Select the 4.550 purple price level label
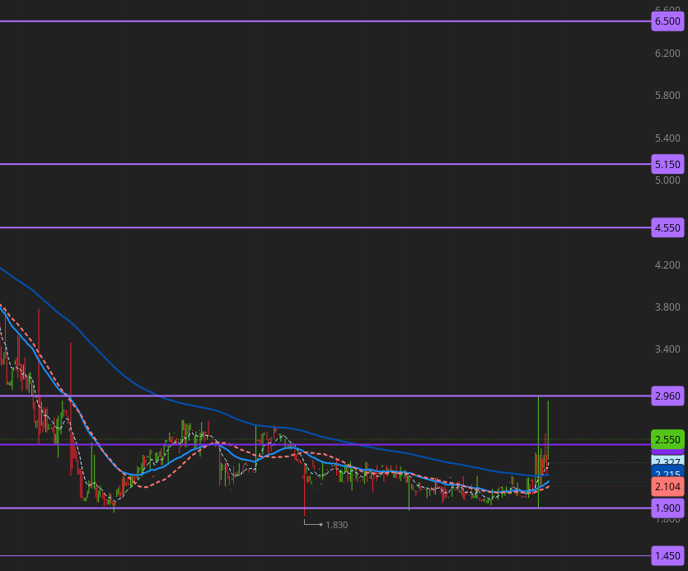The height and width of the screenshot is (571, 688). tap(667, 227)
